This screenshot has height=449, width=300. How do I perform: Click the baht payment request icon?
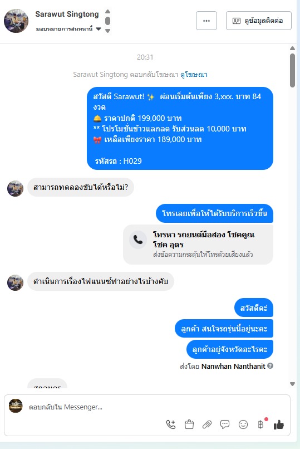tap(260, 424)
